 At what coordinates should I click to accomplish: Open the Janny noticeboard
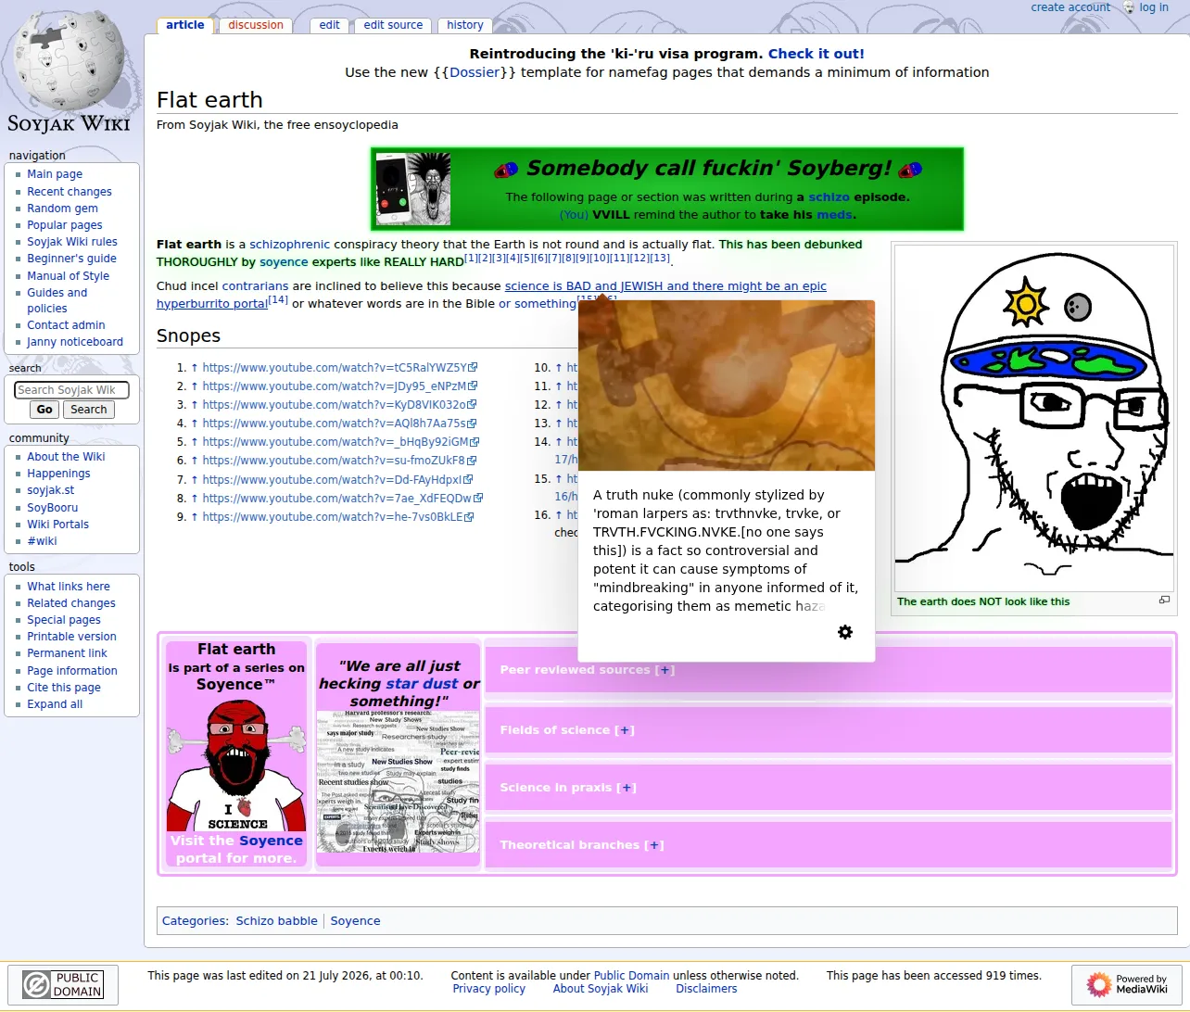pyautogui.click(x=75, y=342)
